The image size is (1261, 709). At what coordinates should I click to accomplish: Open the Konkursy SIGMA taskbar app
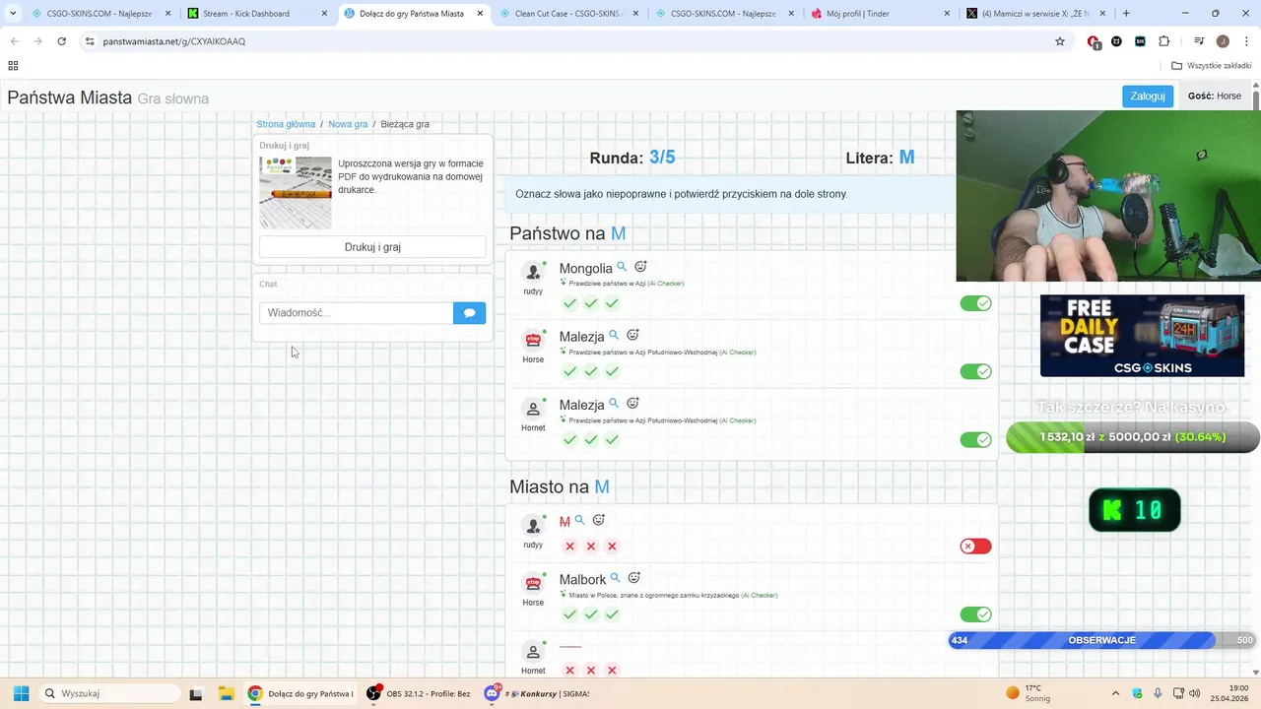coord(538,693)
